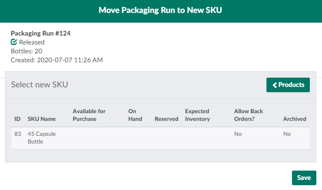Click the Packaging Run #124 title
This screenshot has height=190, width=322.
point(41,34)
